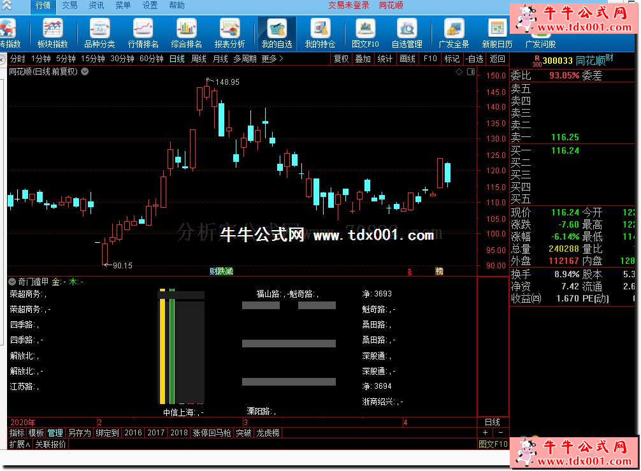Open the 板块指数 toolbar icon
This screenshot has width=641, height=471.
[x=53, y=34]
